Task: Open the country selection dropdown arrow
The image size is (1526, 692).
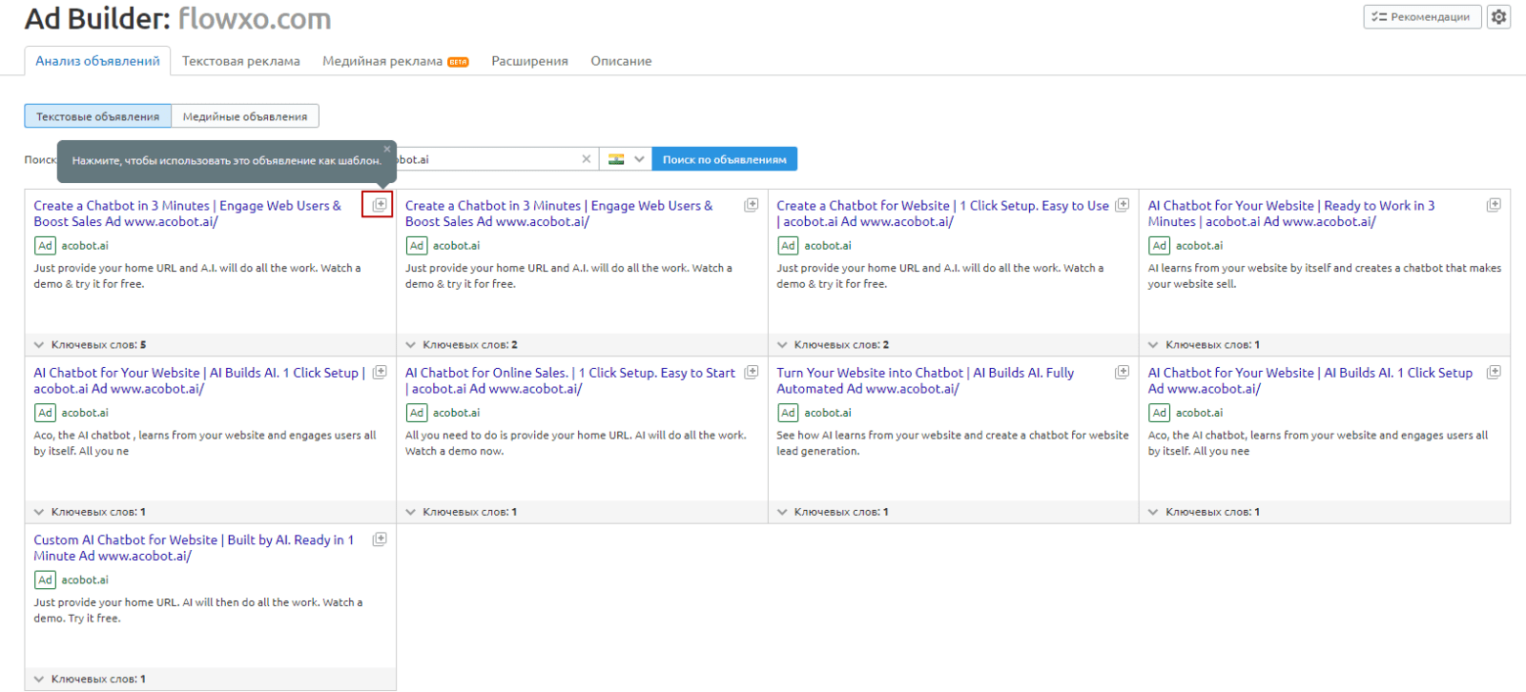Action: (639, 159)
